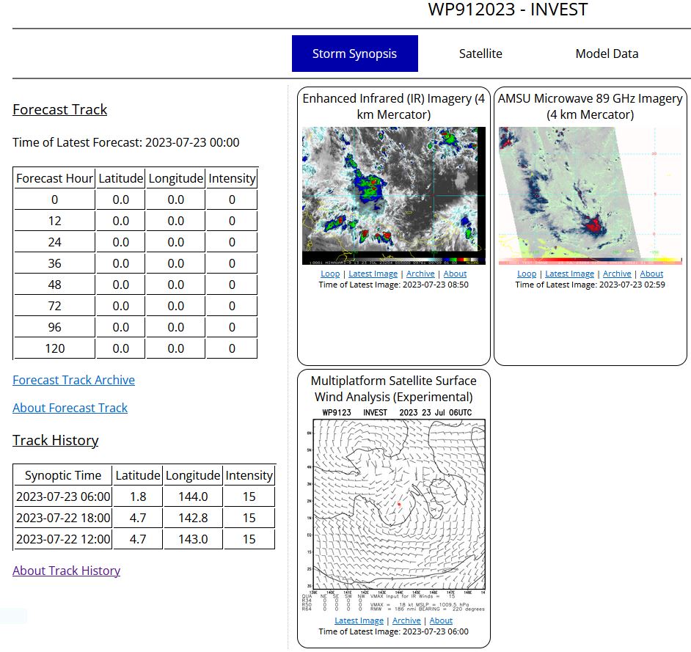Open Loop link under AMSU Microwave imagery
The height and width of the screenshot is (652, 691).
527,274
